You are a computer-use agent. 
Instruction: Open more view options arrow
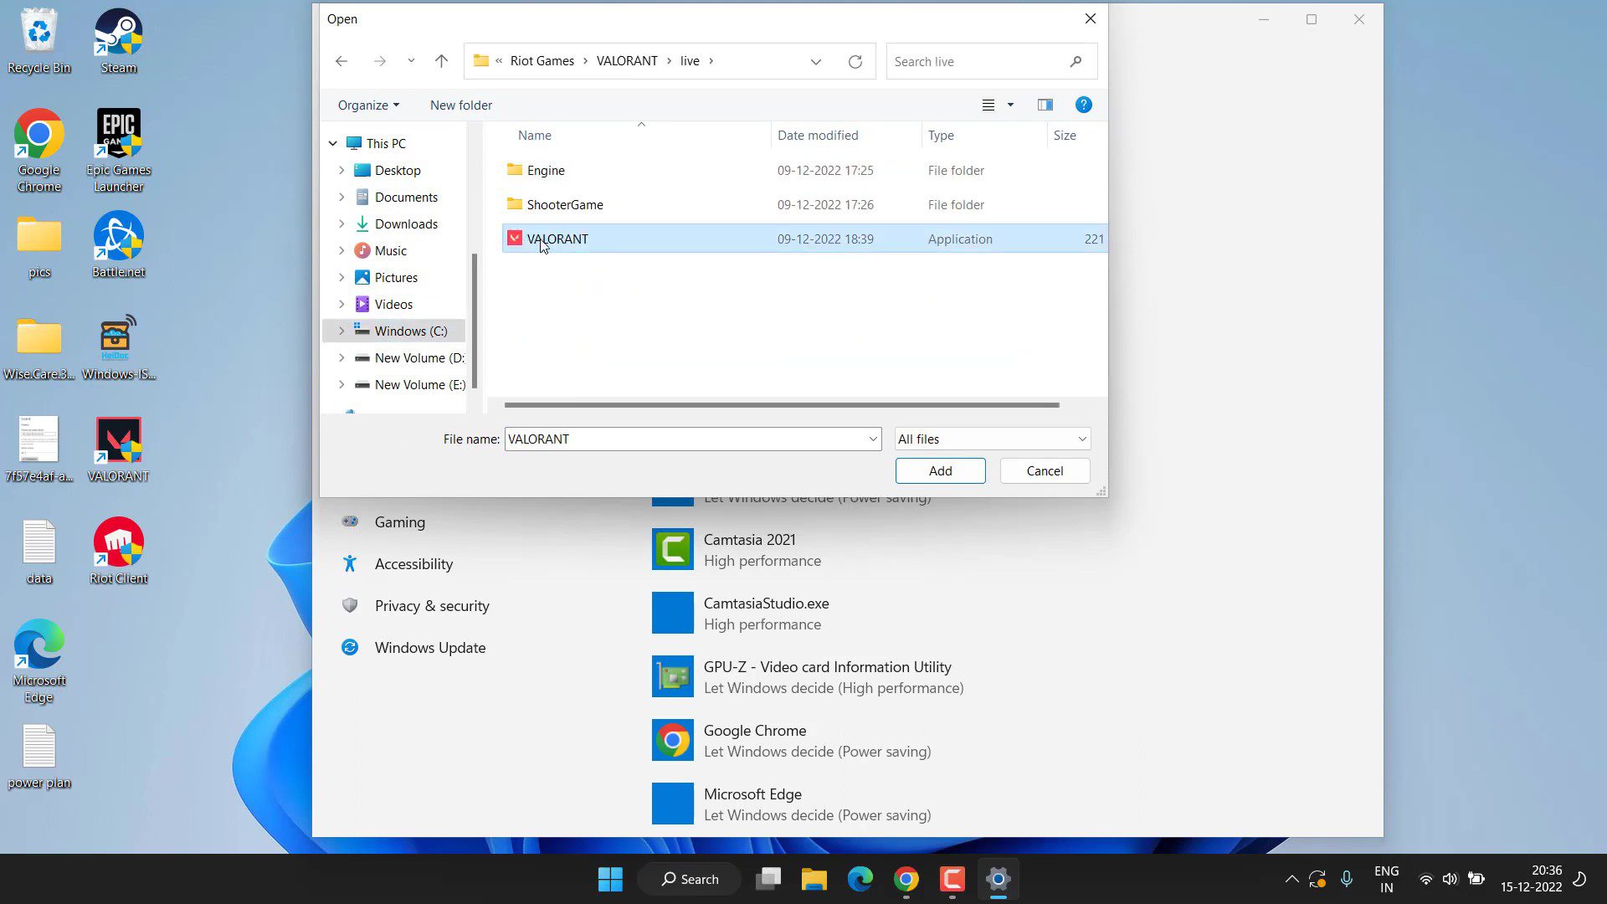click(1010, 105)
